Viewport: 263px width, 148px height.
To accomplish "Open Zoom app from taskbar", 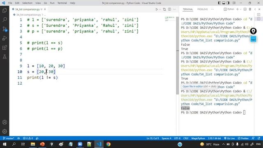I will point(80,144).
